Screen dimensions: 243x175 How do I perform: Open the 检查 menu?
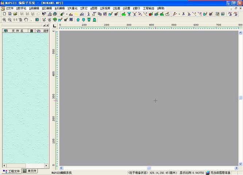point(116,8)
